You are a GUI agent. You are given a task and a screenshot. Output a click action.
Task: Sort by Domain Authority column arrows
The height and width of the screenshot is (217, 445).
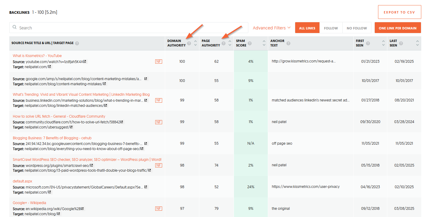coord(195,43)
